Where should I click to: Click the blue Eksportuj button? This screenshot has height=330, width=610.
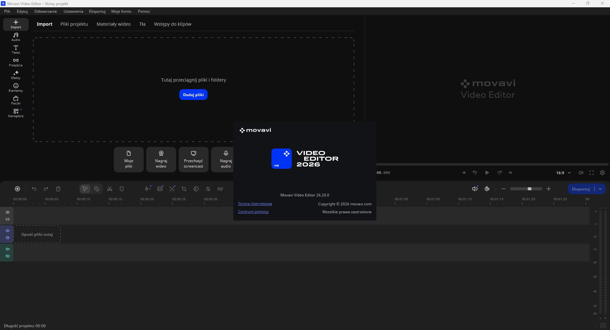point(581,189)
